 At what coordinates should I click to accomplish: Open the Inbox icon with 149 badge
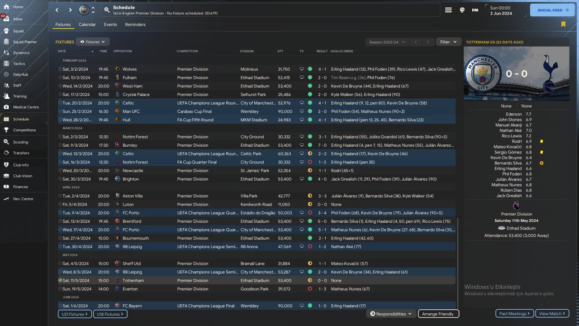(6, 19)
